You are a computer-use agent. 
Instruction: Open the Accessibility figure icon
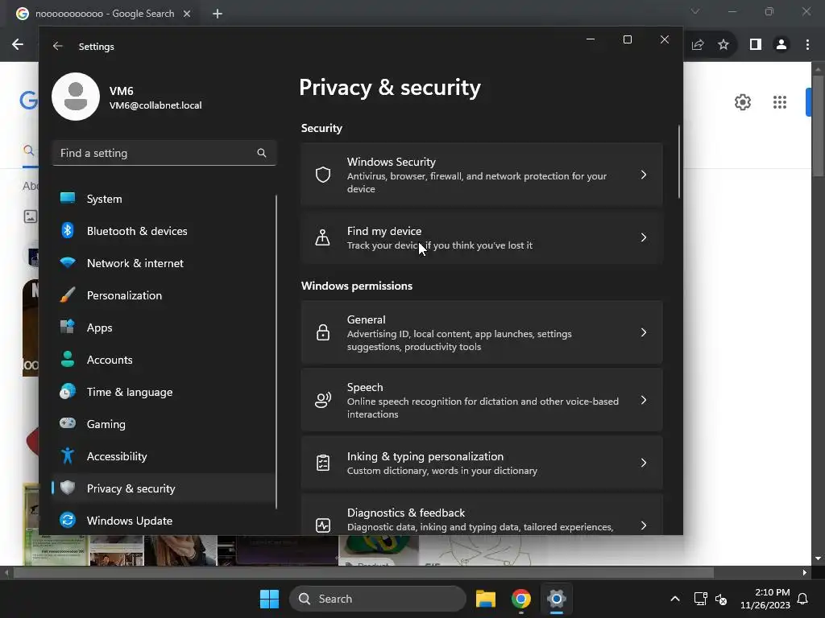coord(68,455)
